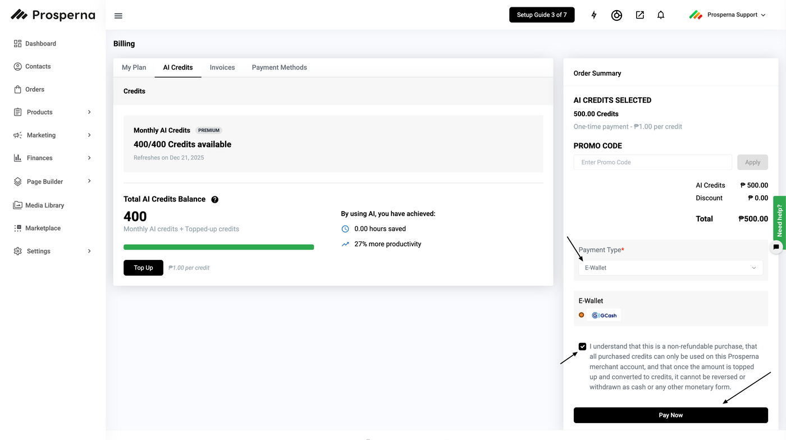The image size is (786, 440).
Task: Select the GCash radio button
Action: point(582,315)
